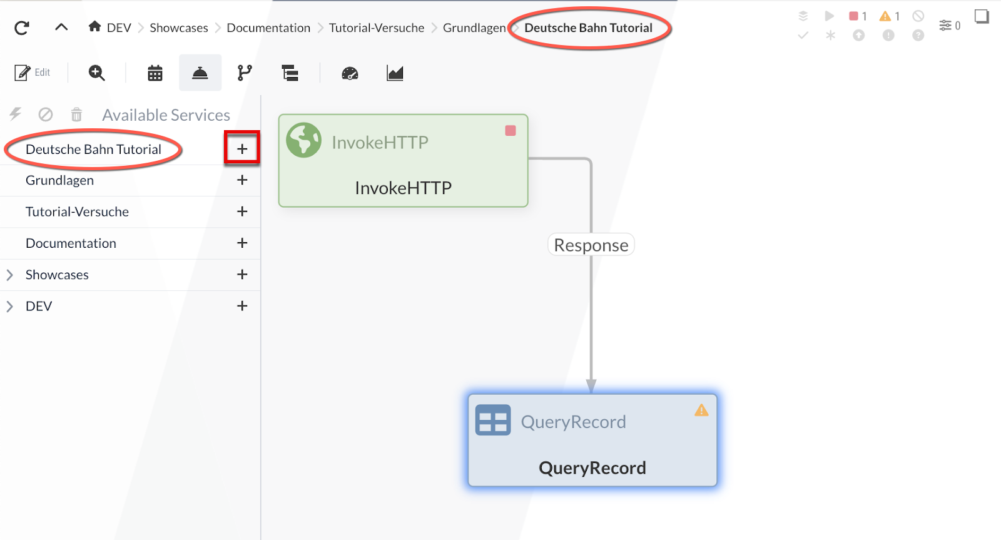Click the up-arrow navigate to parent icon
The height and width of the screenshot is (540, 1001).
pos(61,27)
